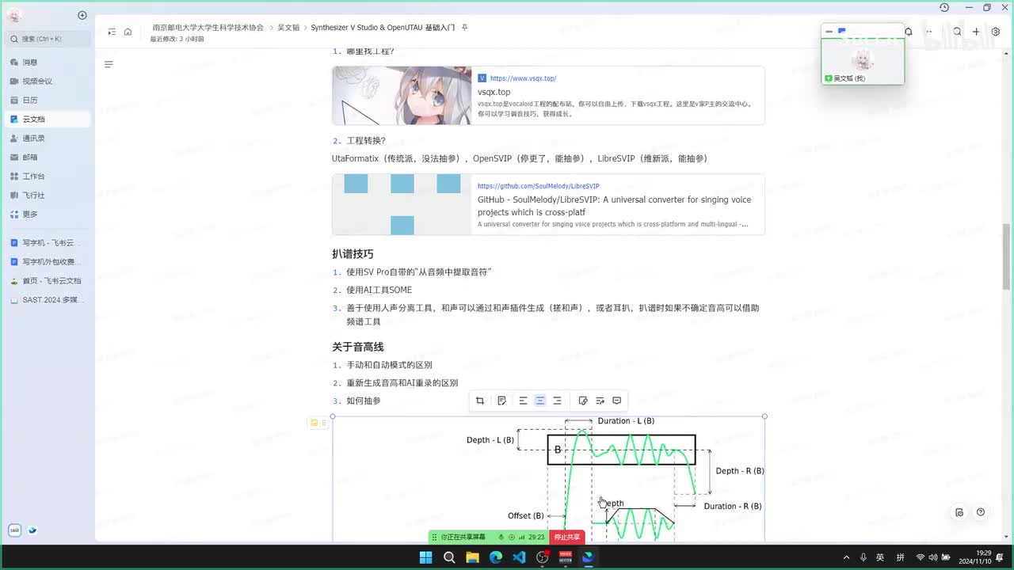Screen dimensions: 1014x570
Task: Open document settings gear icon
Action: [x=996, y=32]
